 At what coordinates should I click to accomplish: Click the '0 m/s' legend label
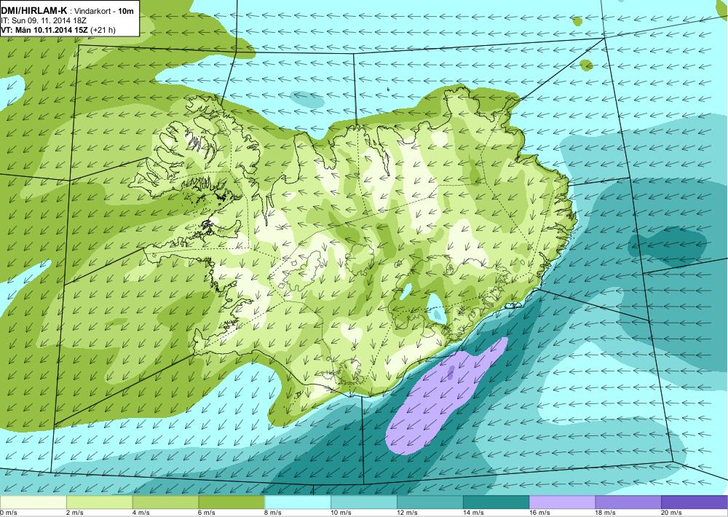8,513
